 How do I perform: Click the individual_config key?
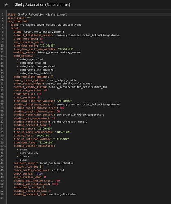tap(27, 187)
